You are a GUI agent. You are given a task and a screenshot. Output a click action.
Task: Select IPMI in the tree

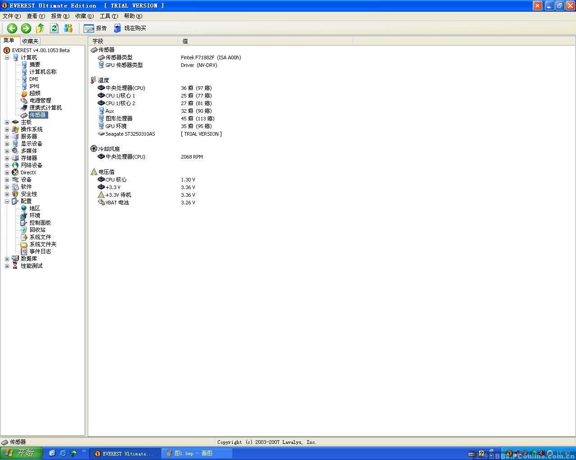(34, 86)
